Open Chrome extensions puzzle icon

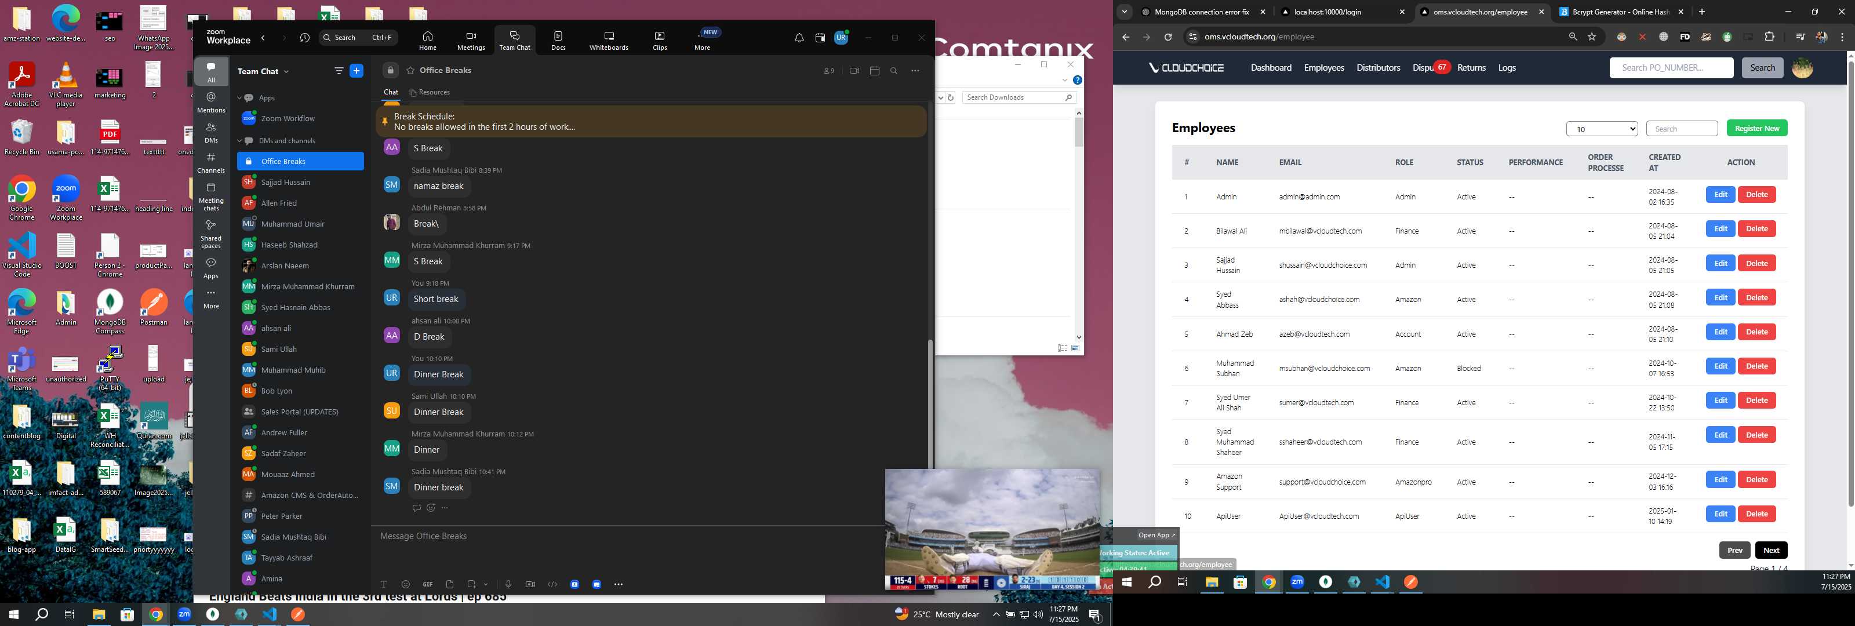pos(1769,37)
